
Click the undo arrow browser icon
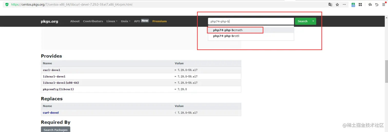point(377,5)
